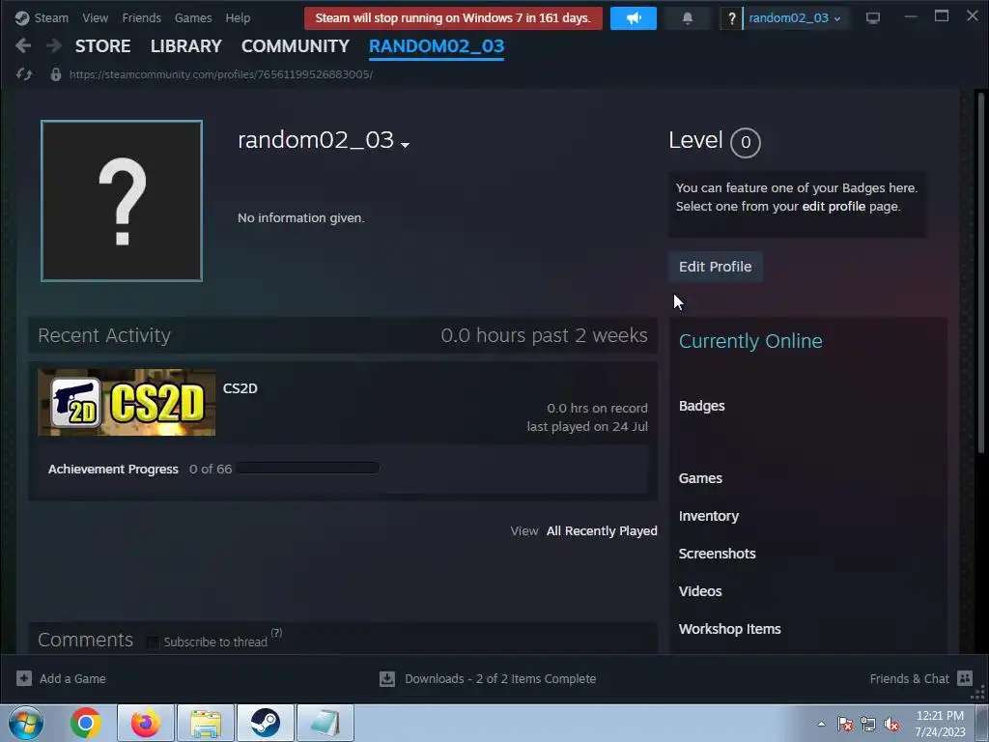
Task: Open Friends & Chat grid icon
Action: [965, 678]
